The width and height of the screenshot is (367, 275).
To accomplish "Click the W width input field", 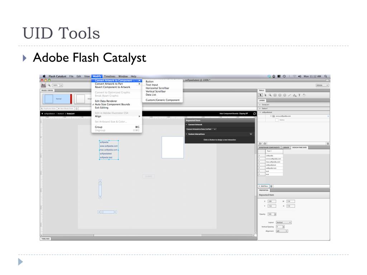I will point(290,201).
